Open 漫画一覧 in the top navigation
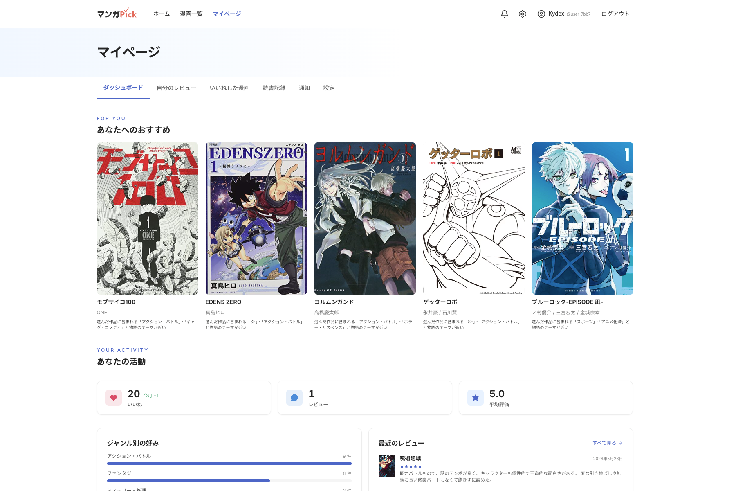 coord(191,14)
